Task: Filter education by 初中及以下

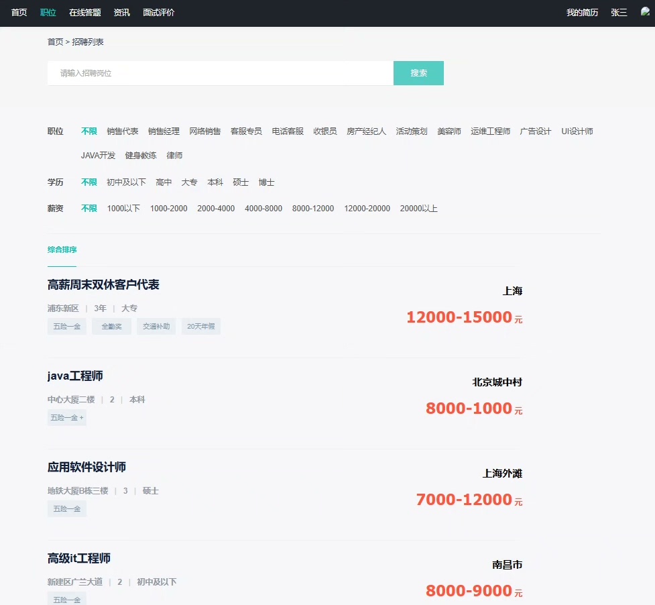Action: [126, 182]
